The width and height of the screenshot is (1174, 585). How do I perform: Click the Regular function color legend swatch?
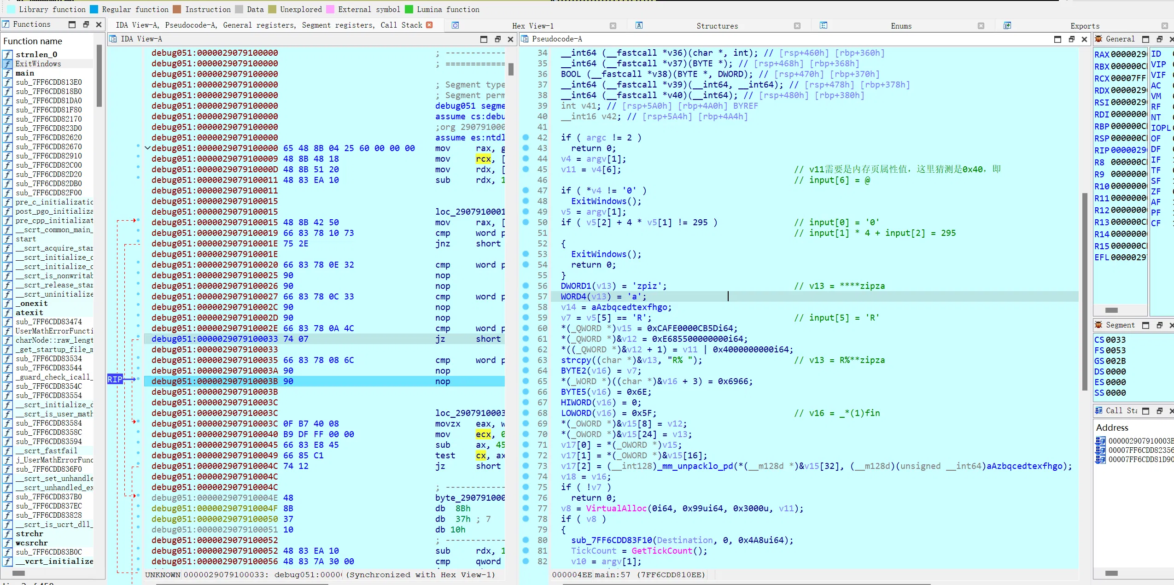[94, 9]
